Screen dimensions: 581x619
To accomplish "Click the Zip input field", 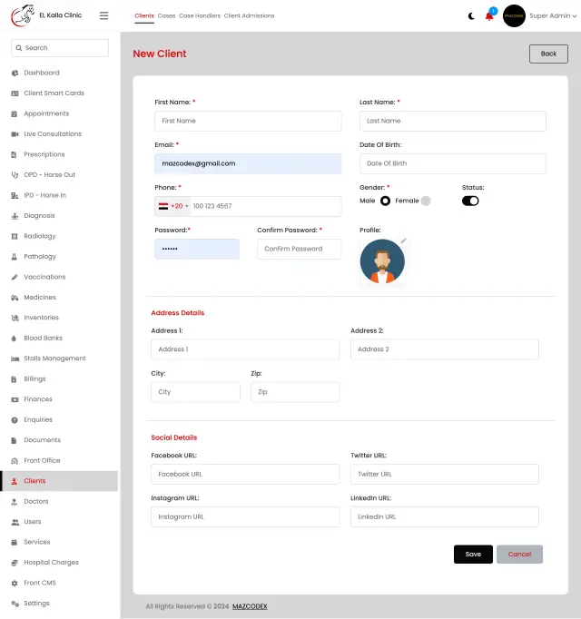I will pyautogui.click(x=295, y=392).
